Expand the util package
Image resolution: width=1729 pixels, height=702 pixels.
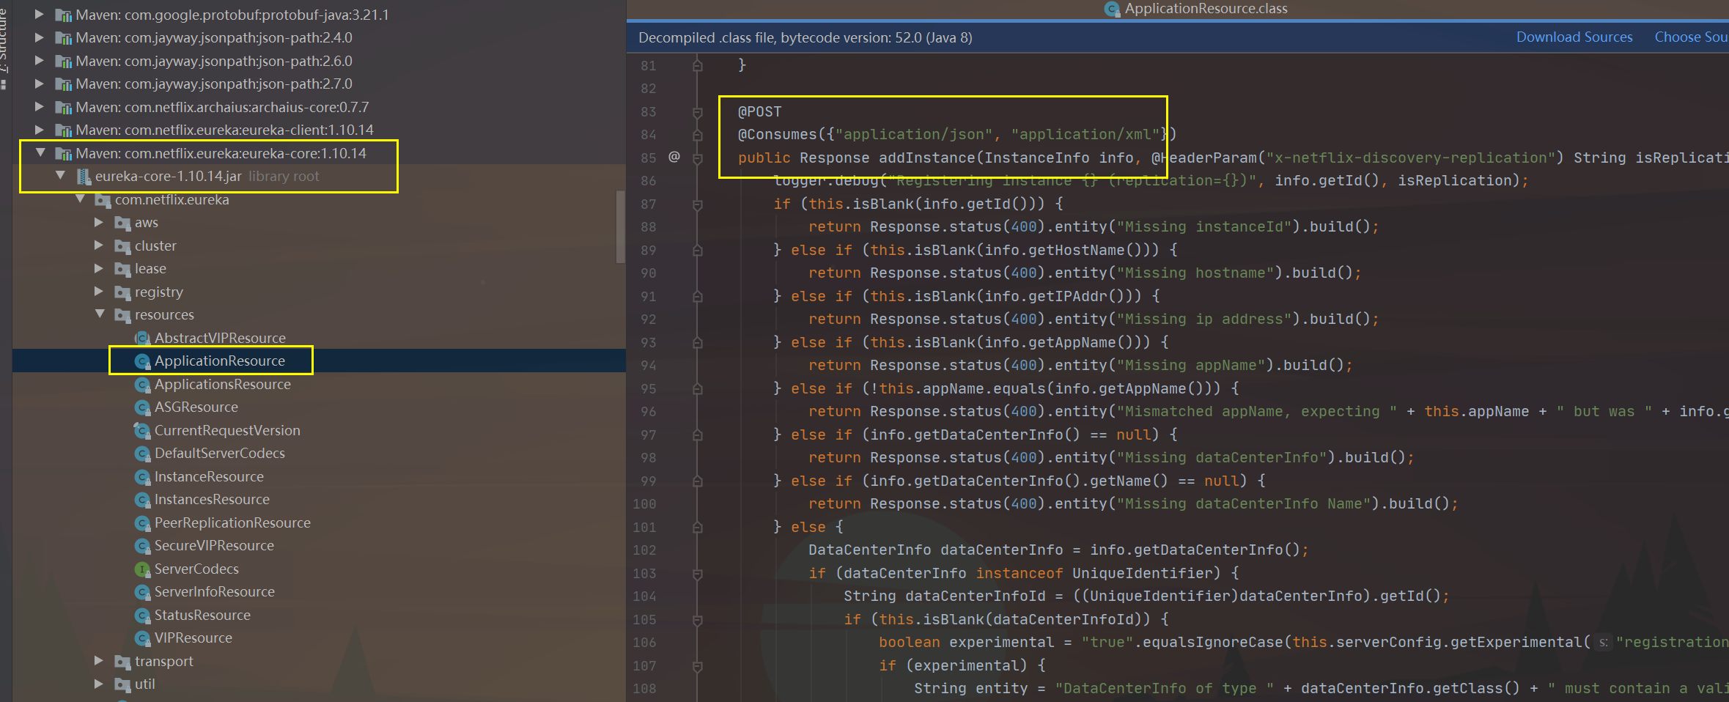(x=99, y=684)
